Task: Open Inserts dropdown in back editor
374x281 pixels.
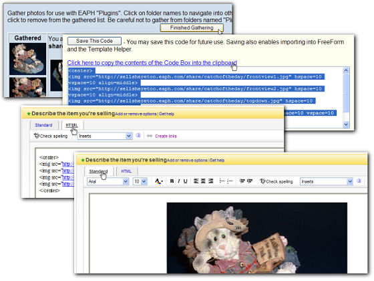Action: click(x=105, y=136)
